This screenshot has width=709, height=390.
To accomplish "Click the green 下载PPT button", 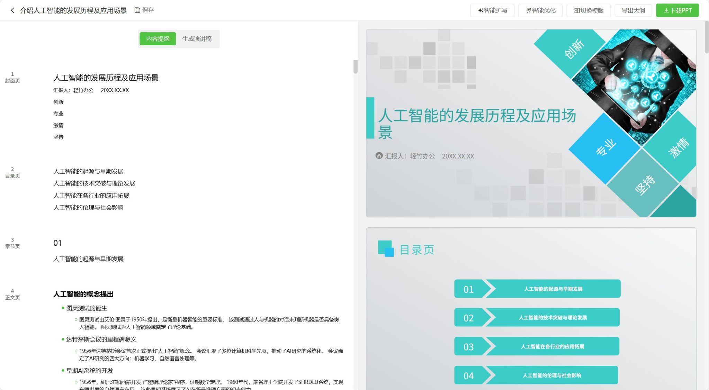I will pyautogui.click(x=677, y=10).
